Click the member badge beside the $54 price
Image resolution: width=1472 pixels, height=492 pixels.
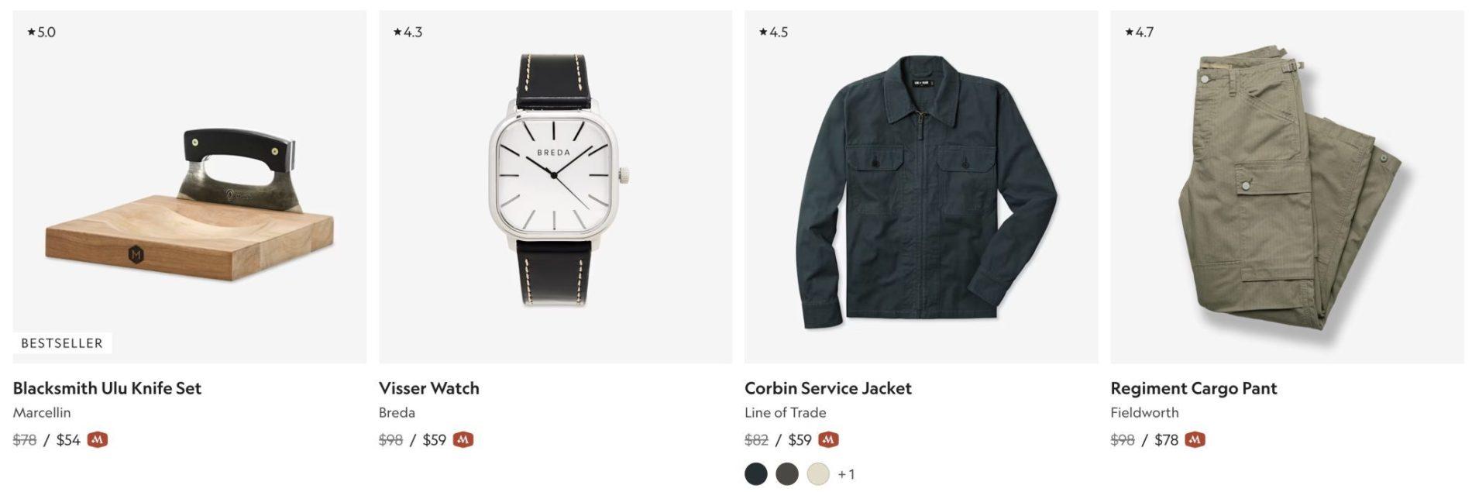pyautogui.click(x=97, y=440)
